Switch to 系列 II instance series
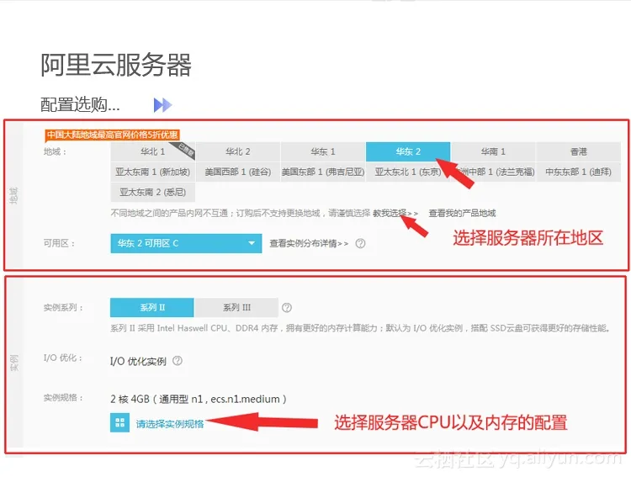Viewport: 631px width, 477px height. pyautogui.click(x=152, y=308)
